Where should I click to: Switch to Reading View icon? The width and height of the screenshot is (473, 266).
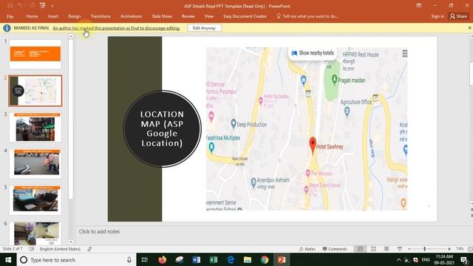(x=387, y=249)
